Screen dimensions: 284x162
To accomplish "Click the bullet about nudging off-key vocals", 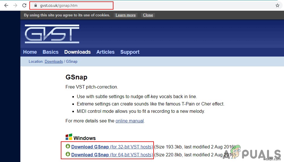I will coord(137,96).
